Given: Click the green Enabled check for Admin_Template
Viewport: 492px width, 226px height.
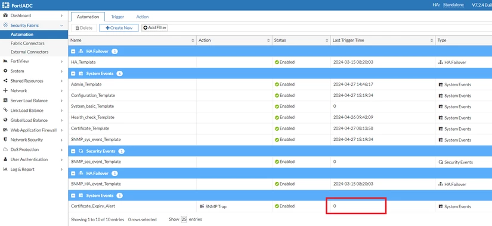Looking at the screenshot, I should 277,84.
